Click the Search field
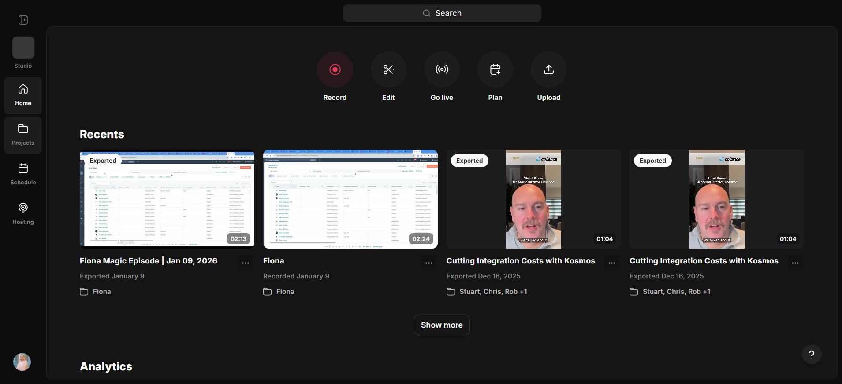842x384 pixels. coord(442,13)
